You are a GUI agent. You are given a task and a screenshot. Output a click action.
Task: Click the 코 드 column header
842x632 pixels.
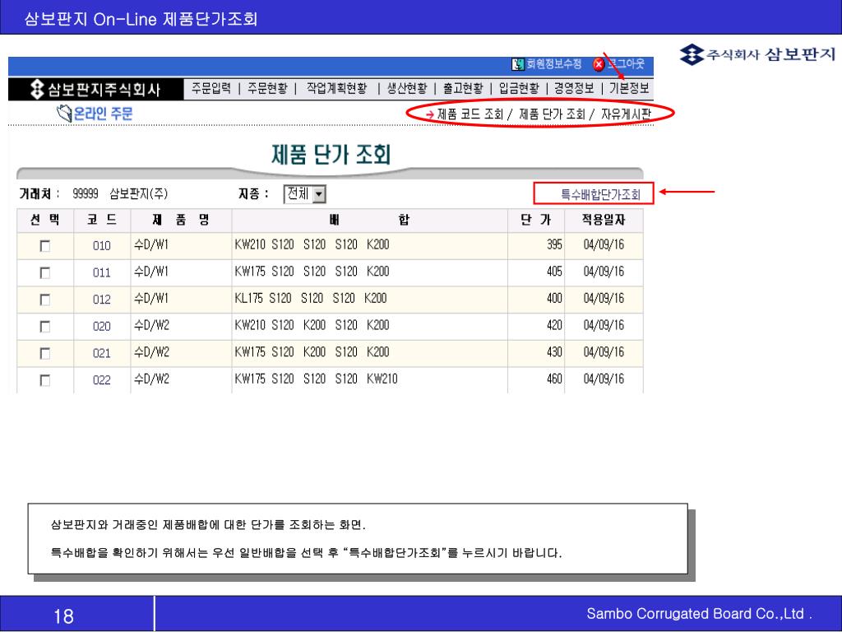point(101,220)
